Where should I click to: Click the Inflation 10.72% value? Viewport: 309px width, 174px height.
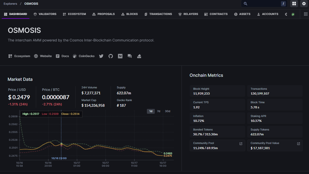(x=199, y=121)
